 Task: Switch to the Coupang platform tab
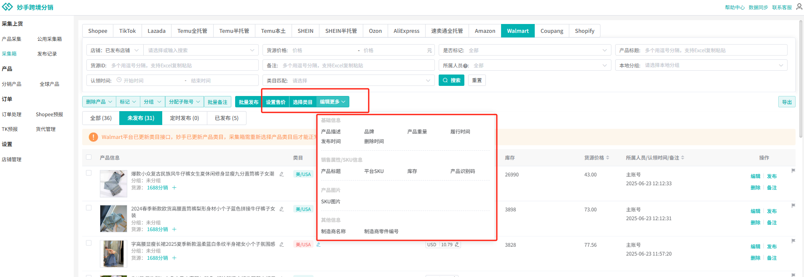point(552,31)
